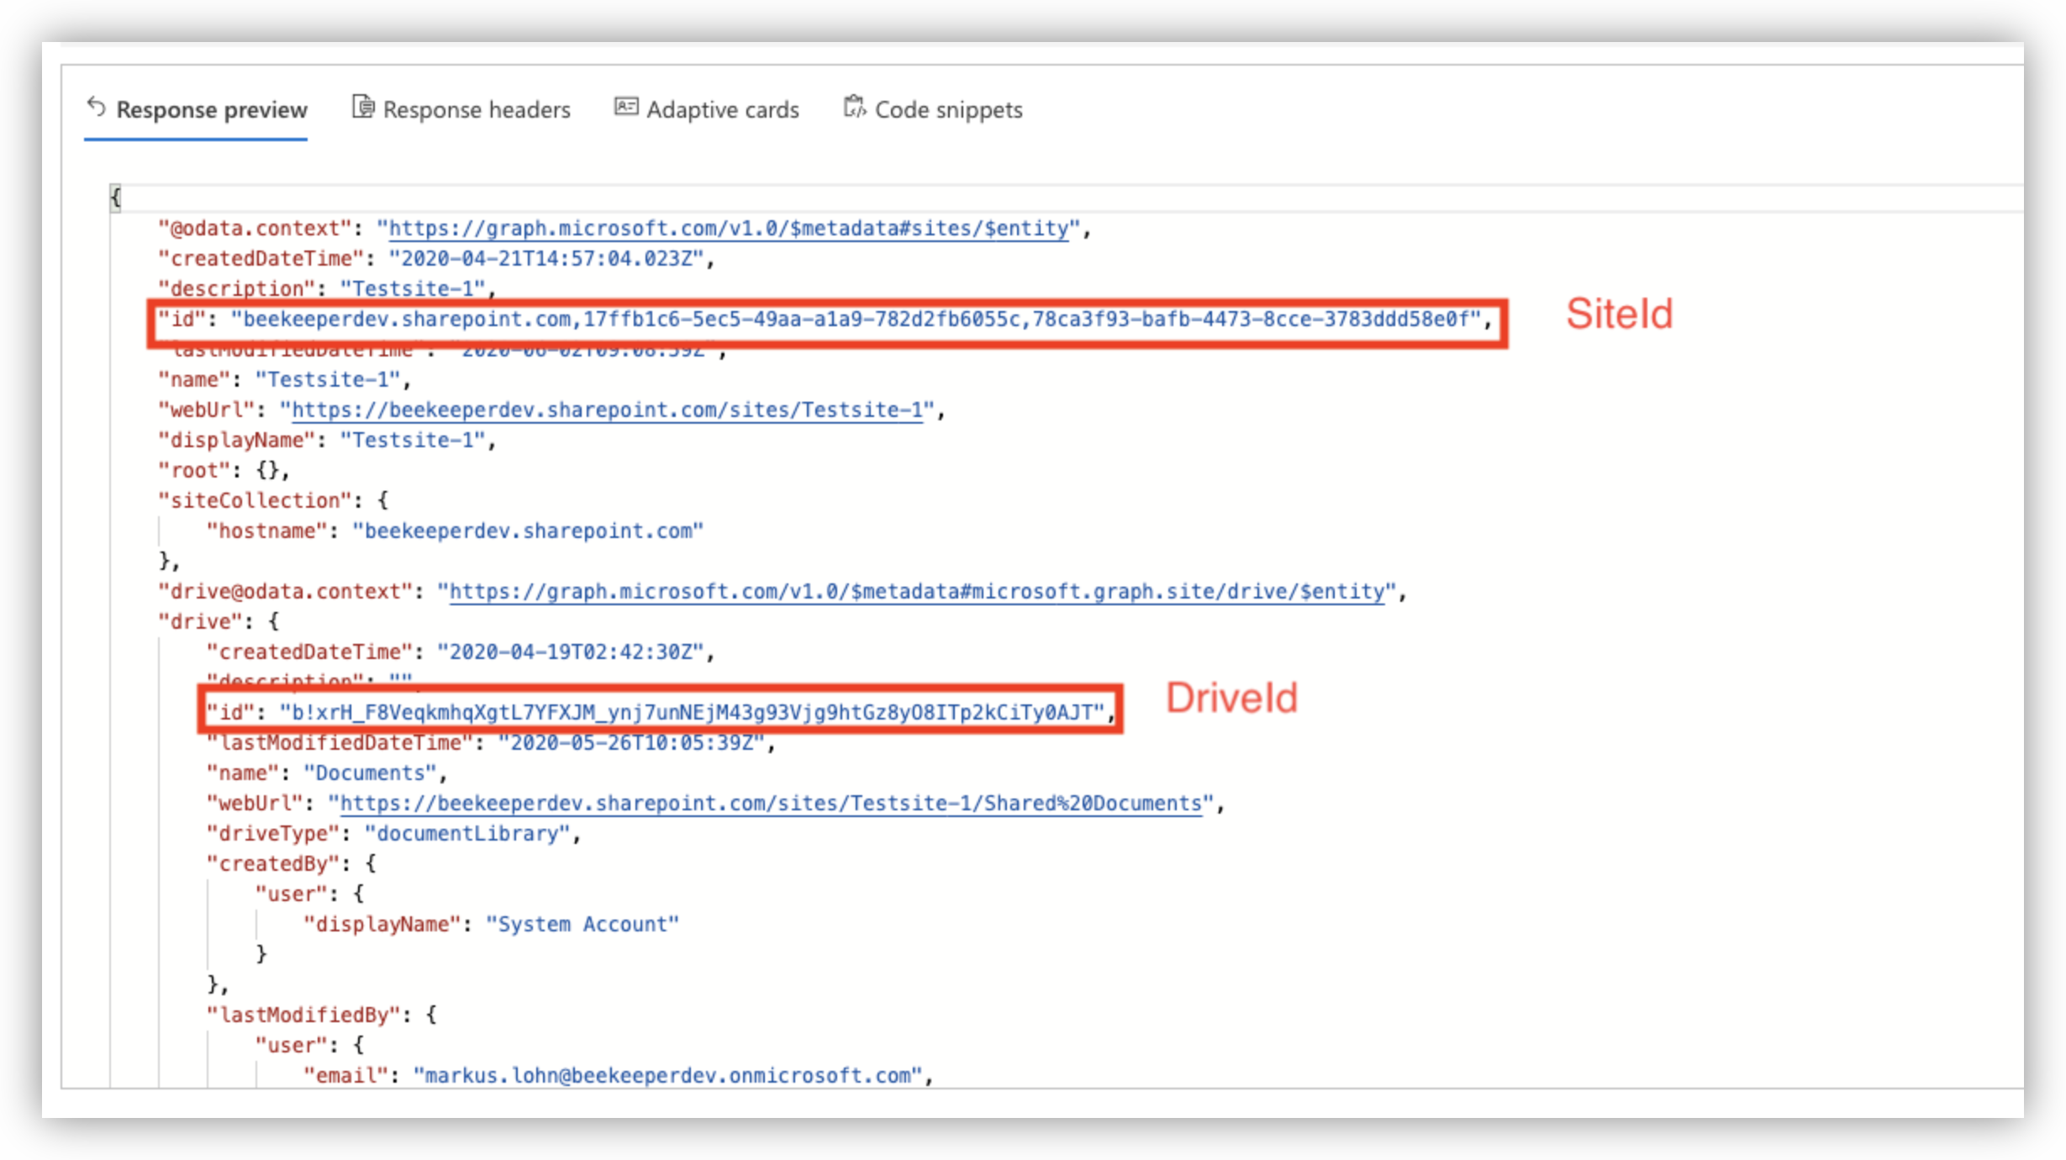Click the Response headers document icon
This screenshot has height=1160, width=2066.
pyautogui.click(x=362, y=108)
